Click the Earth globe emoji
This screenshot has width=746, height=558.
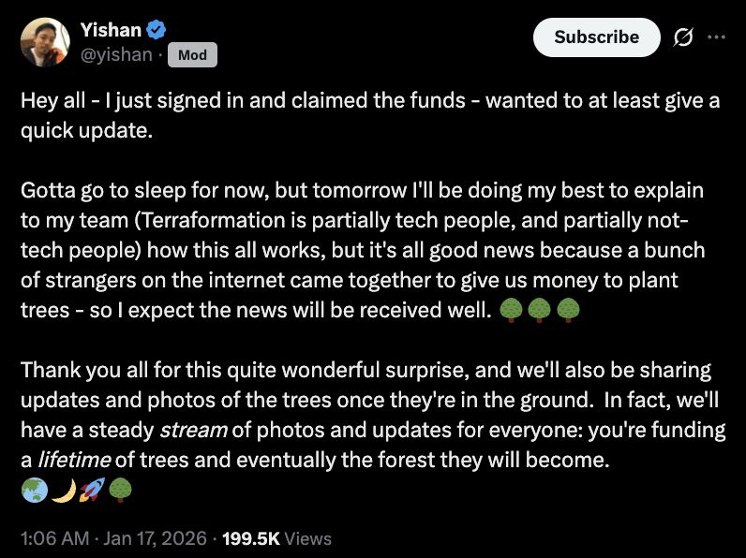pos(34,489)
